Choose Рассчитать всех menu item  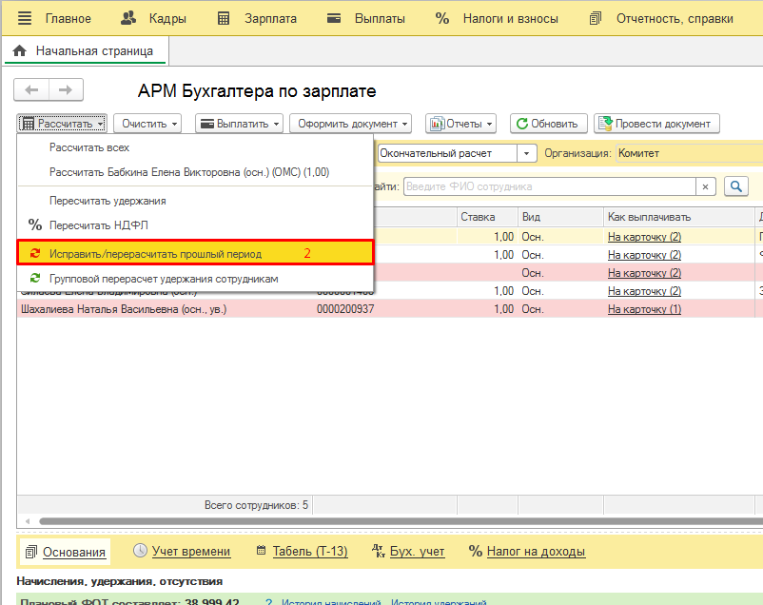[x=89, y=147]
